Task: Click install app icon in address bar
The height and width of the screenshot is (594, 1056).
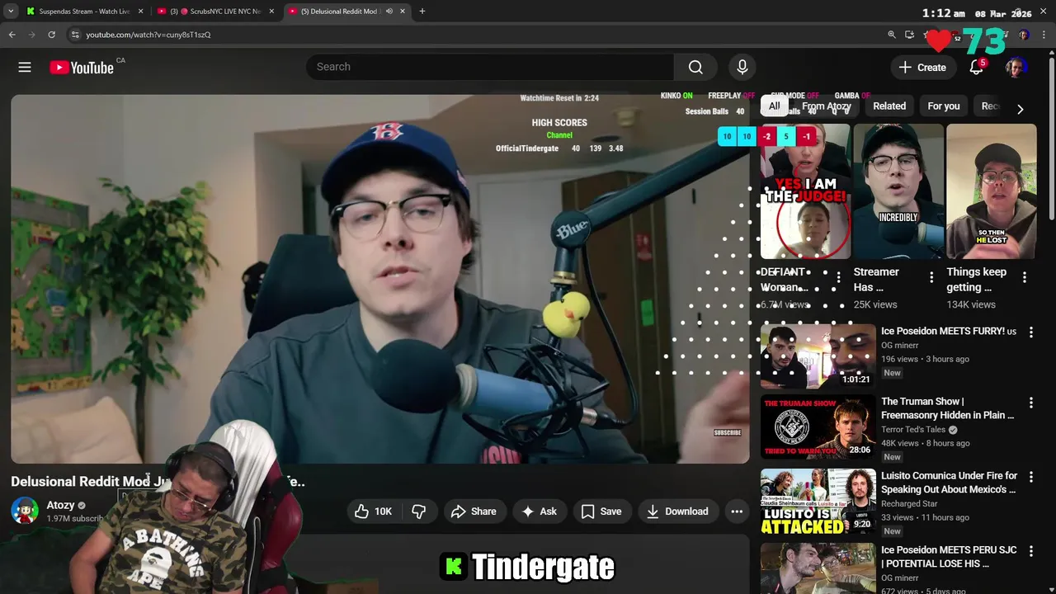Action: click(x=909, y=35)
